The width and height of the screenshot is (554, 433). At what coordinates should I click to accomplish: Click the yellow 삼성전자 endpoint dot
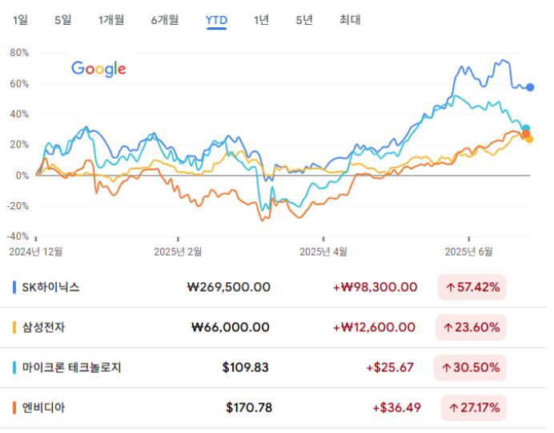(x=529, y=139)
